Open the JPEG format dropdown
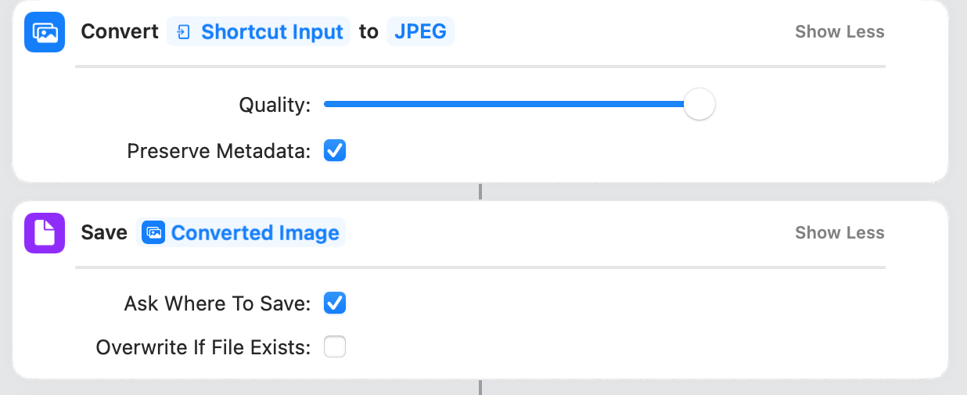This screenshot has width=967, height=395. click(x=420, y=32)
